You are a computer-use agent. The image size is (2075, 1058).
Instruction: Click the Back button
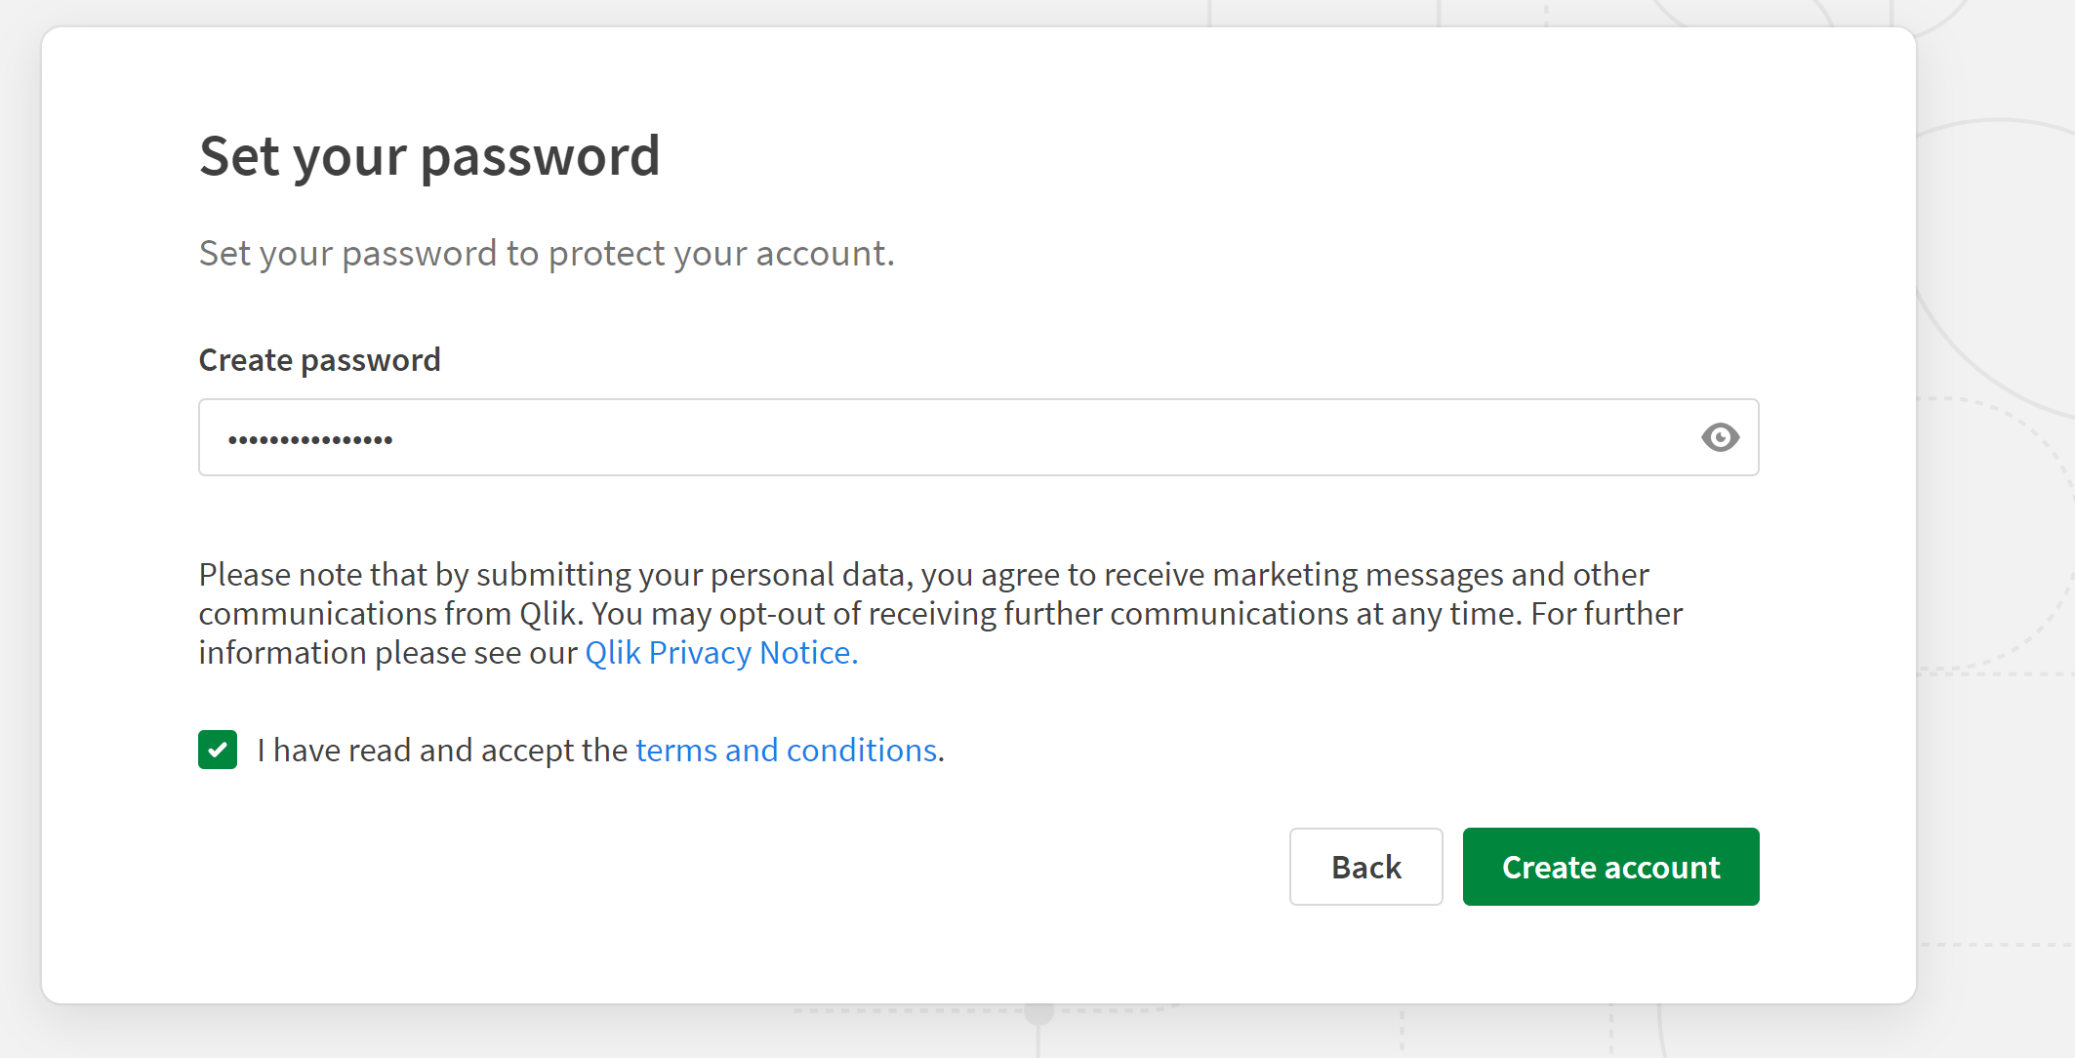pos(1364,867)
